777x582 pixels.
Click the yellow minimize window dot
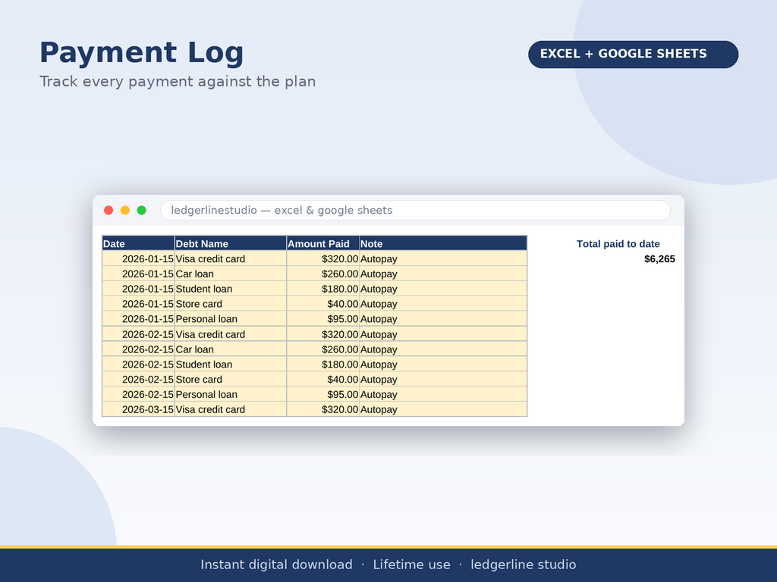click(125, 211)
